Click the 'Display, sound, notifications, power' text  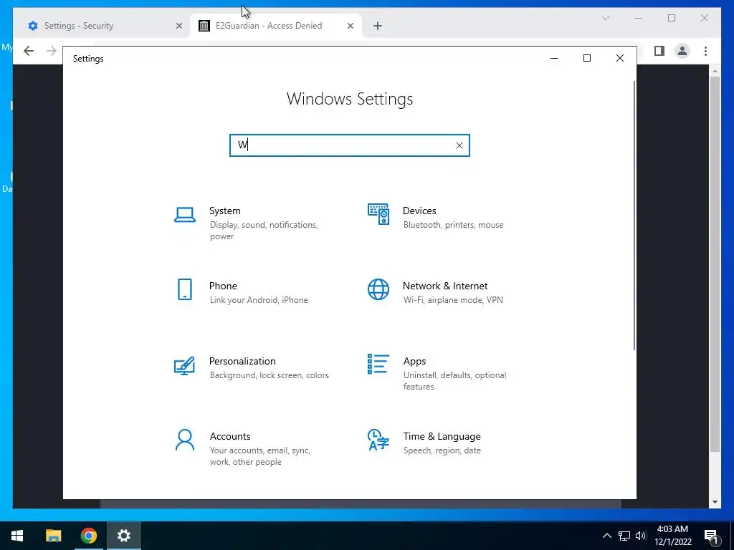click(x=264, y=231)
